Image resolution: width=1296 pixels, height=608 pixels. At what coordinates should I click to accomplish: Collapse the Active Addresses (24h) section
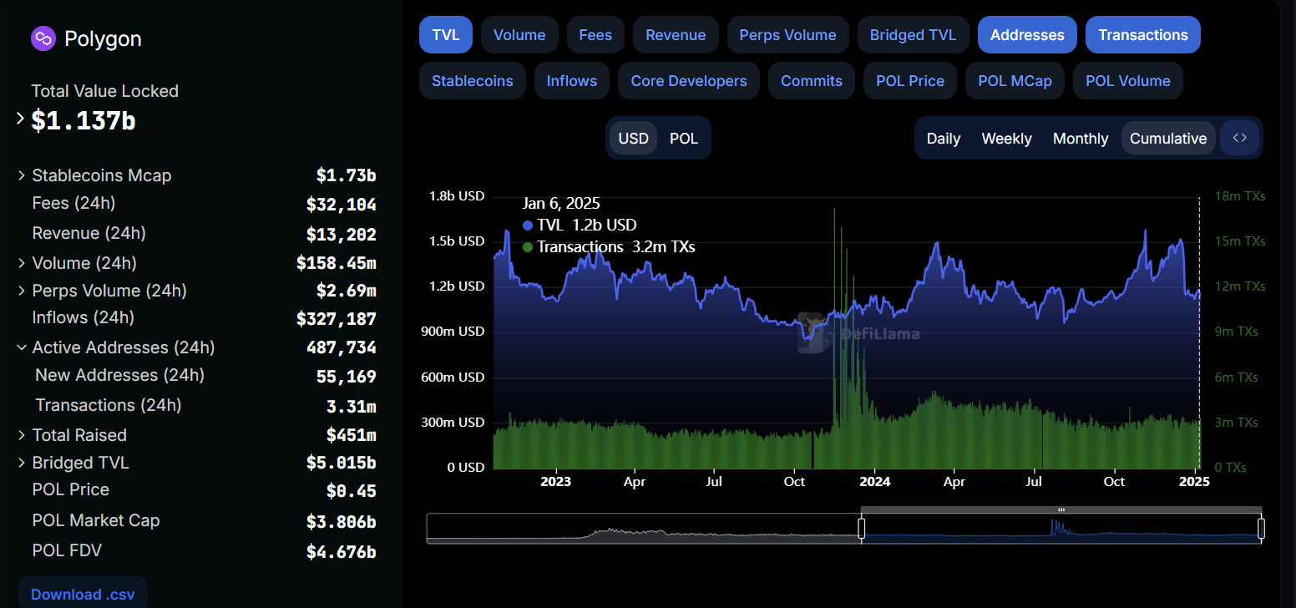point(21,347)
